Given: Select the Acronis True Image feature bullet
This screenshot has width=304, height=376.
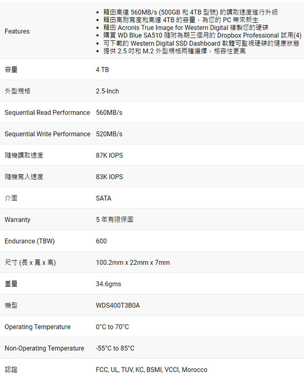Looking at the screenshot, I should pos(186,28).
